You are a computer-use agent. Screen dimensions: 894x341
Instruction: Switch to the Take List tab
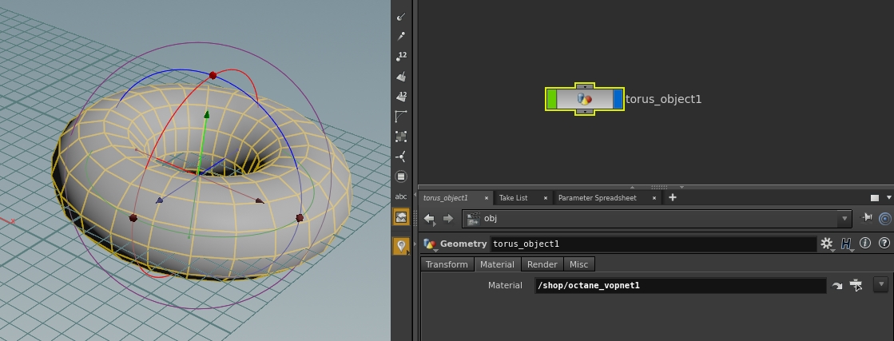click(x=513, y=198)
